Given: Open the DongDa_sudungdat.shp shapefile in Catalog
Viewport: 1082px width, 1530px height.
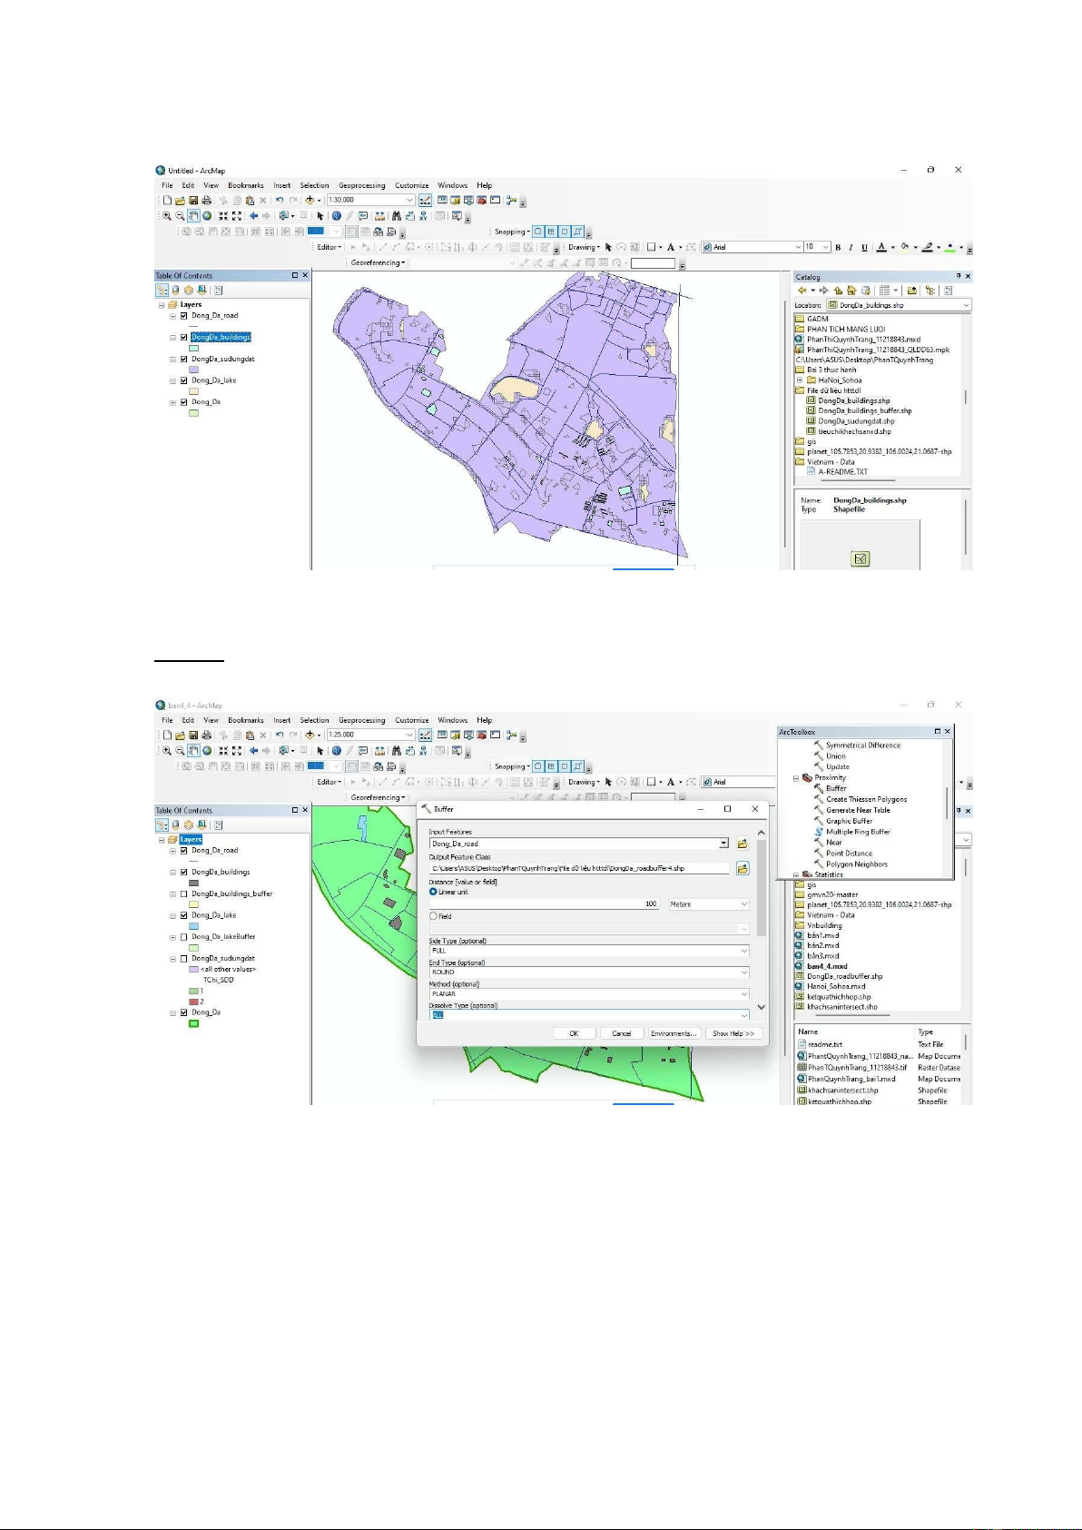Looking at the screenshot, I should coord(855,421).
